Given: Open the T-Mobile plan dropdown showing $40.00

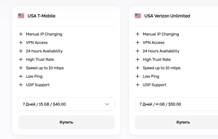Looking at the screenshot, I should [66, 104].
